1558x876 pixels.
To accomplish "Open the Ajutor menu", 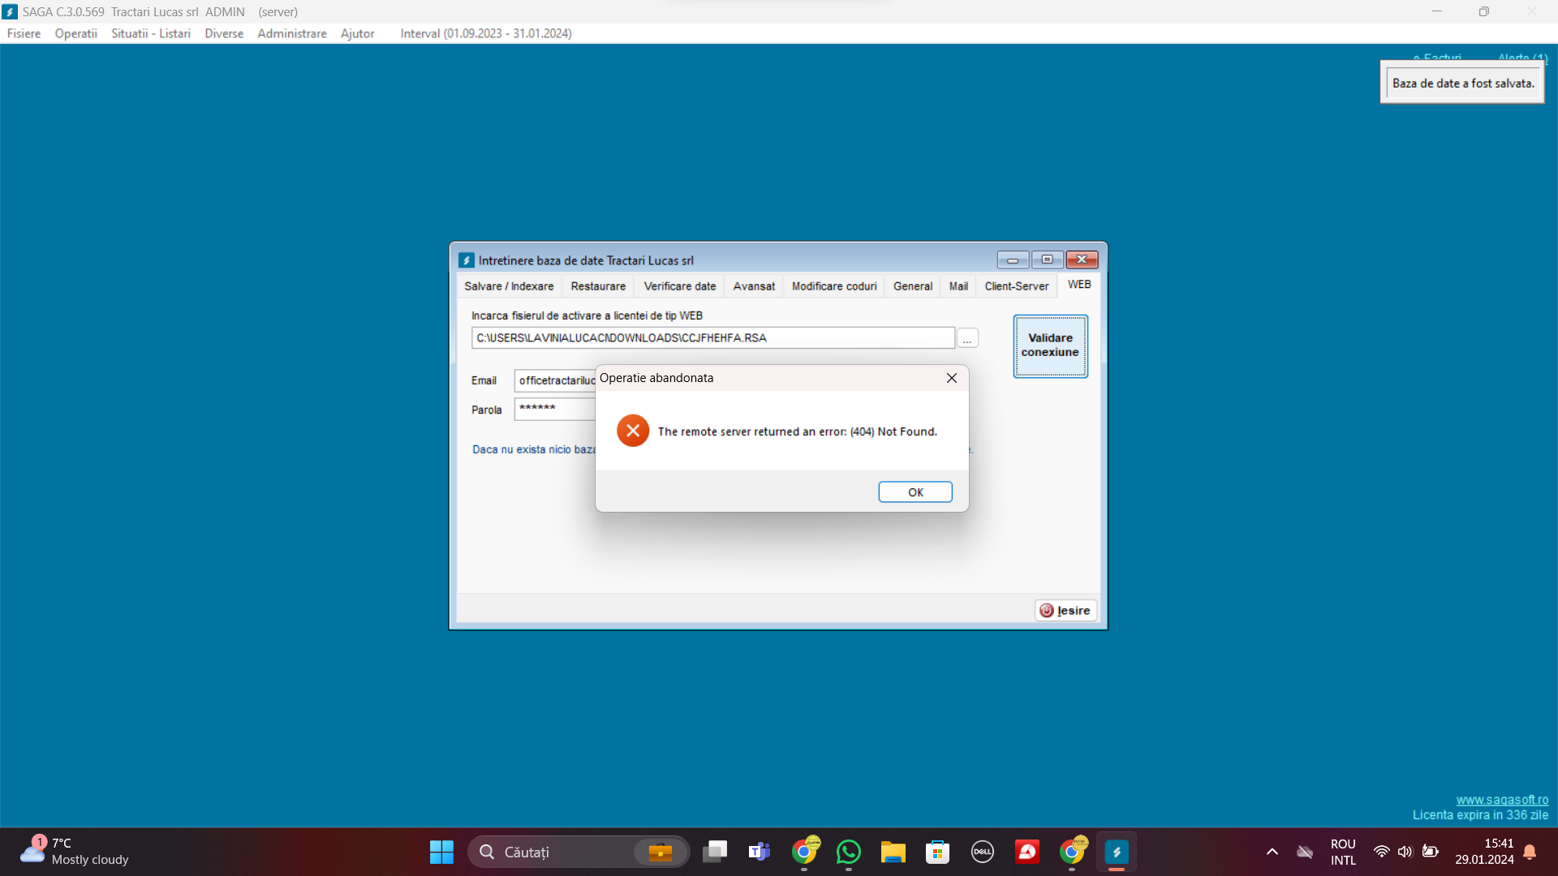I will pos(357,33).
